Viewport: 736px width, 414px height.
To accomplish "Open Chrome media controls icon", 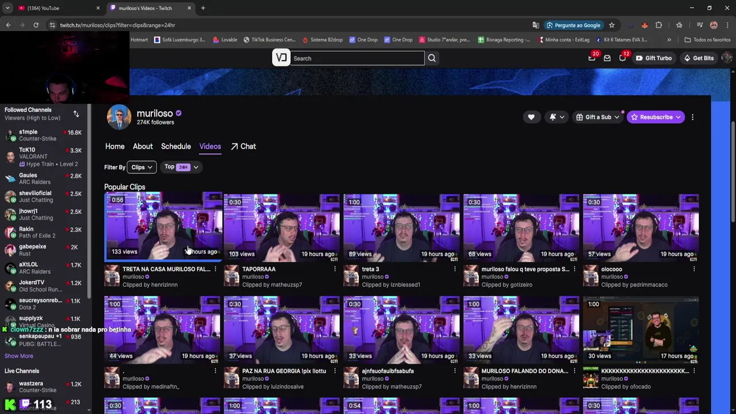I will (x=700, y=25).
